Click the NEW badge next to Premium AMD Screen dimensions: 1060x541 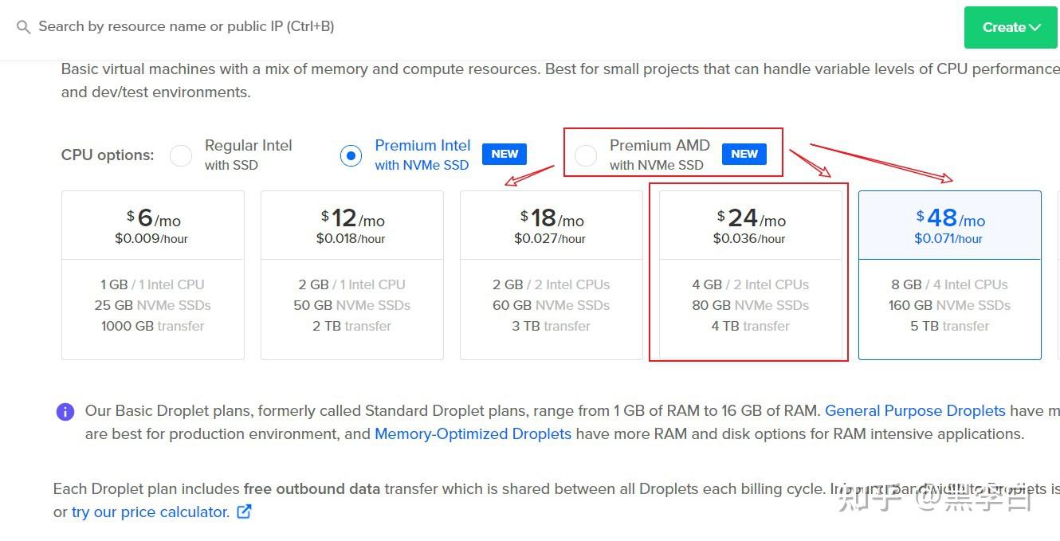pos(744,154)
